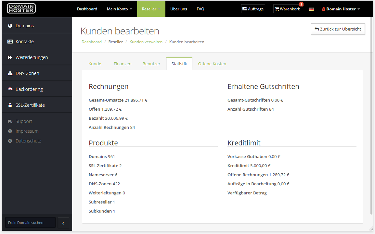Click the red cart notification badge
Screen dimensions: 375x234
[301, 4]
